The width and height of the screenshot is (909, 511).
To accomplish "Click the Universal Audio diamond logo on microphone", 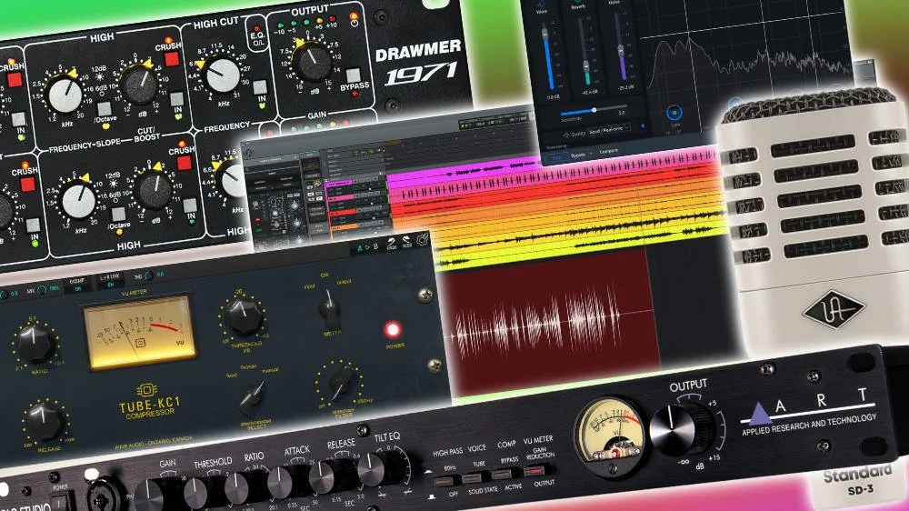I will click(x=833, y=310).
